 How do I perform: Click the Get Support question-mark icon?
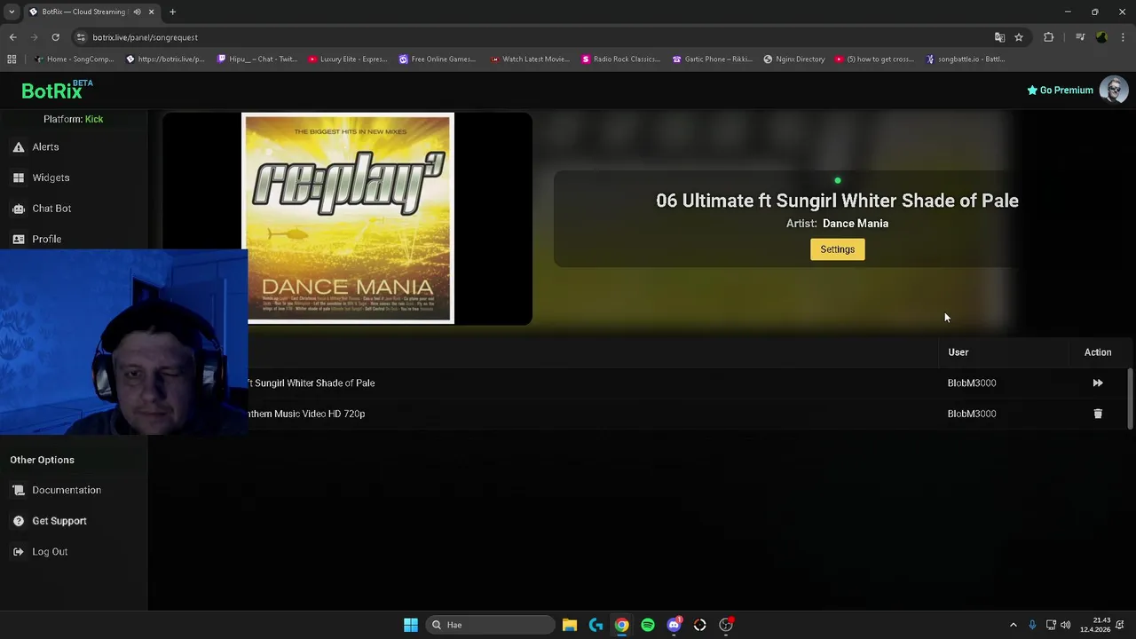(x=19, y=521)
